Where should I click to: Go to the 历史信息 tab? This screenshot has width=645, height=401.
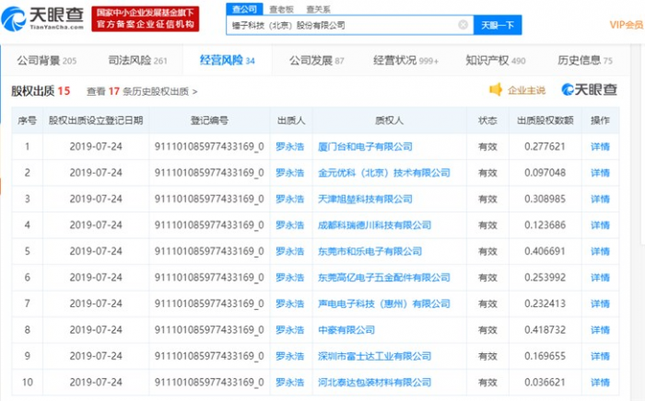click(579, 61)
